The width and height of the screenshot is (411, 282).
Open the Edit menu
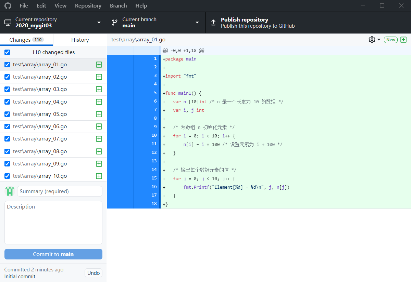[41, 6]
